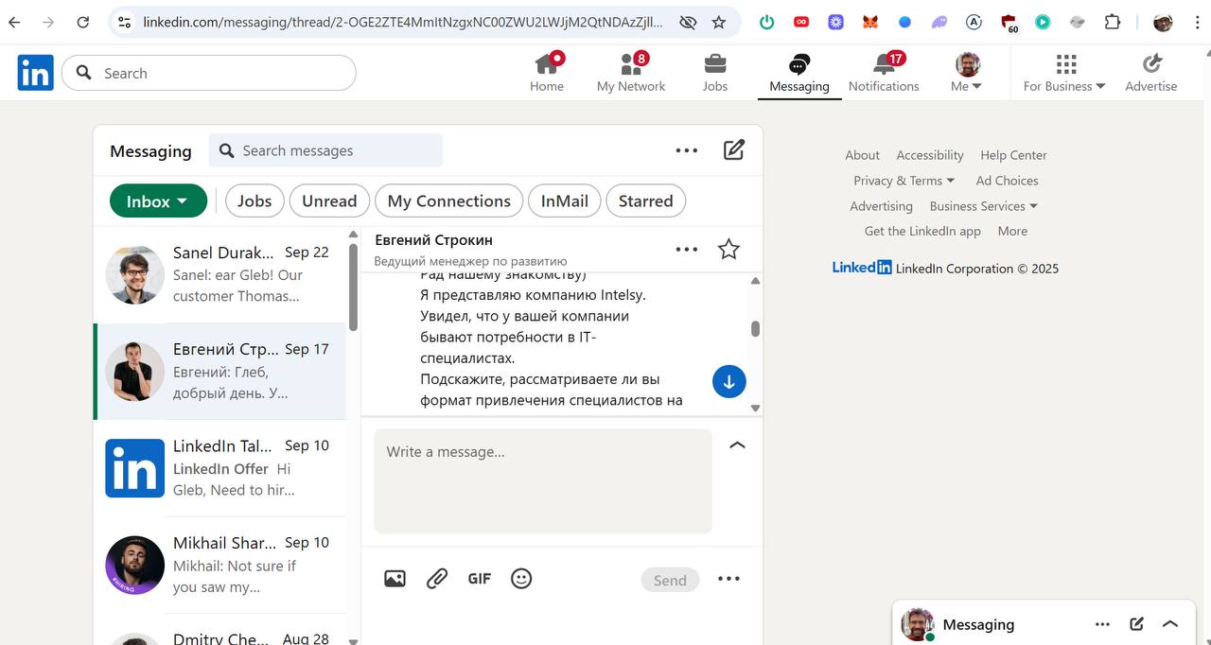Open Notifications bell with 17 badge
The image size is (1211, 645).
[884, 73]
